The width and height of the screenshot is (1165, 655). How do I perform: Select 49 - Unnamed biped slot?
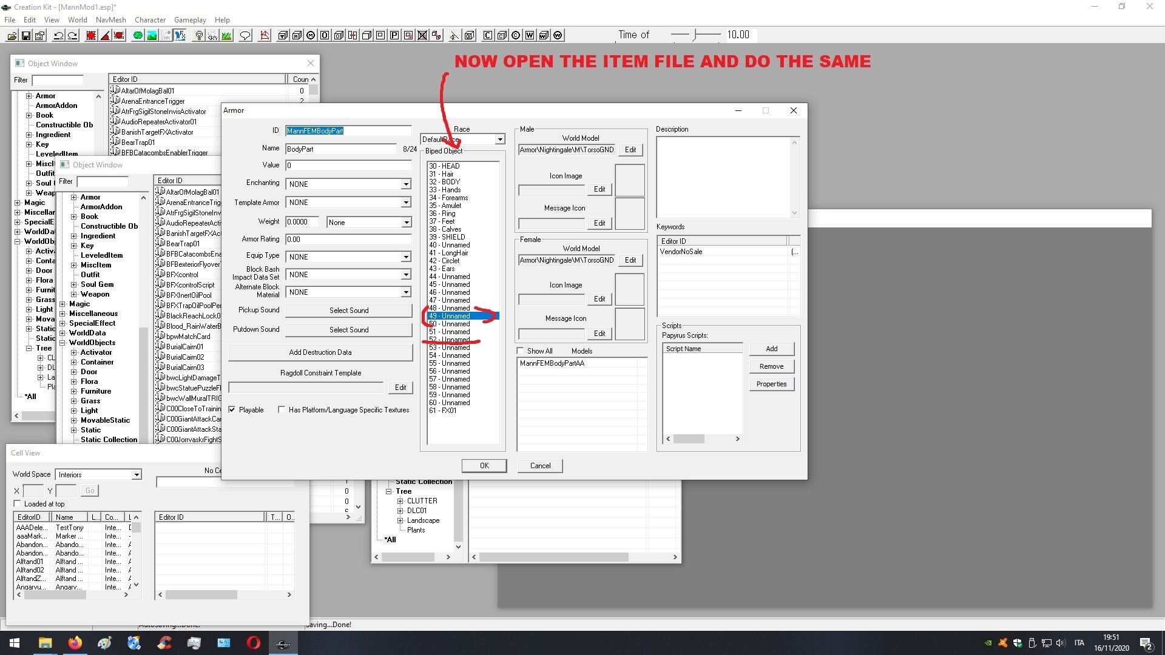(463, 316)
